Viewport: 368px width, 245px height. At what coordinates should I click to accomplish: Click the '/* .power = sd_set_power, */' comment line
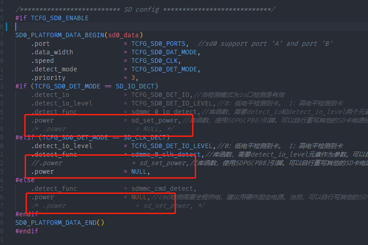(118, 206)
